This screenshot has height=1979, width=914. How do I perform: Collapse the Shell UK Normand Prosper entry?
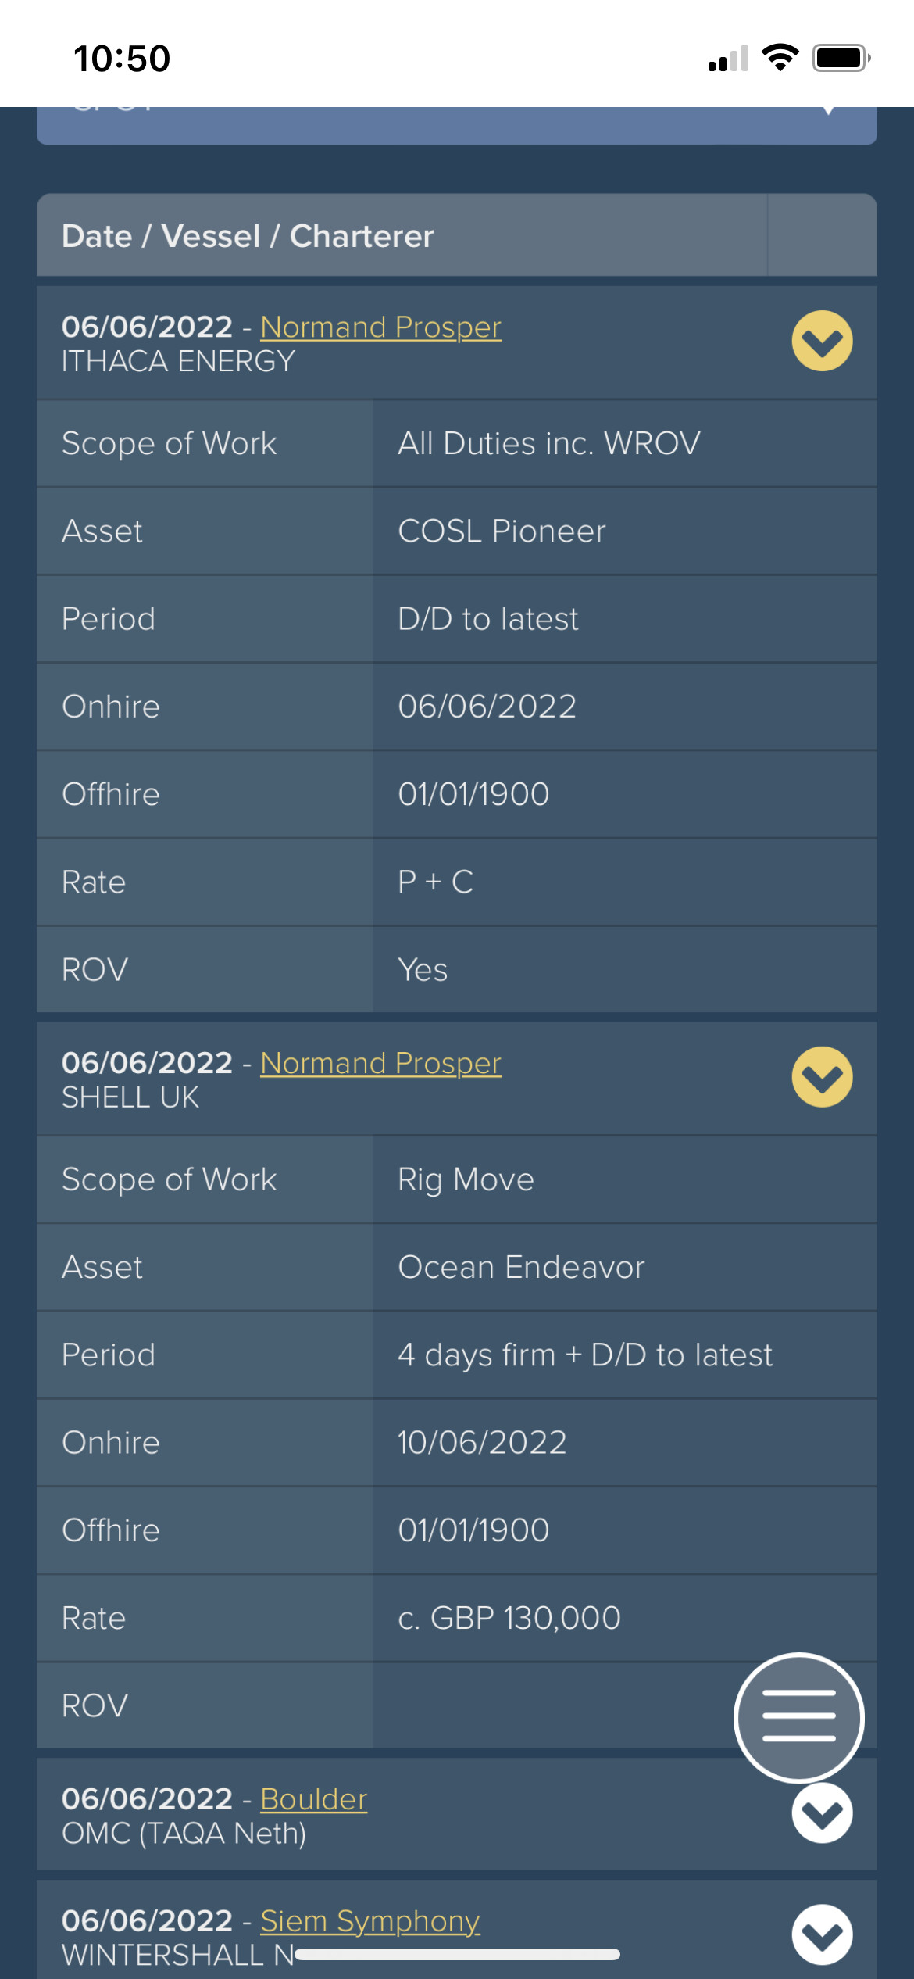[x=822, y=1077]
